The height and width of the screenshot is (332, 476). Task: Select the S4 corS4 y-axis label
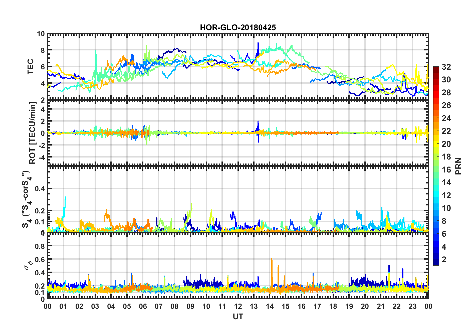(x=27, y=199)
